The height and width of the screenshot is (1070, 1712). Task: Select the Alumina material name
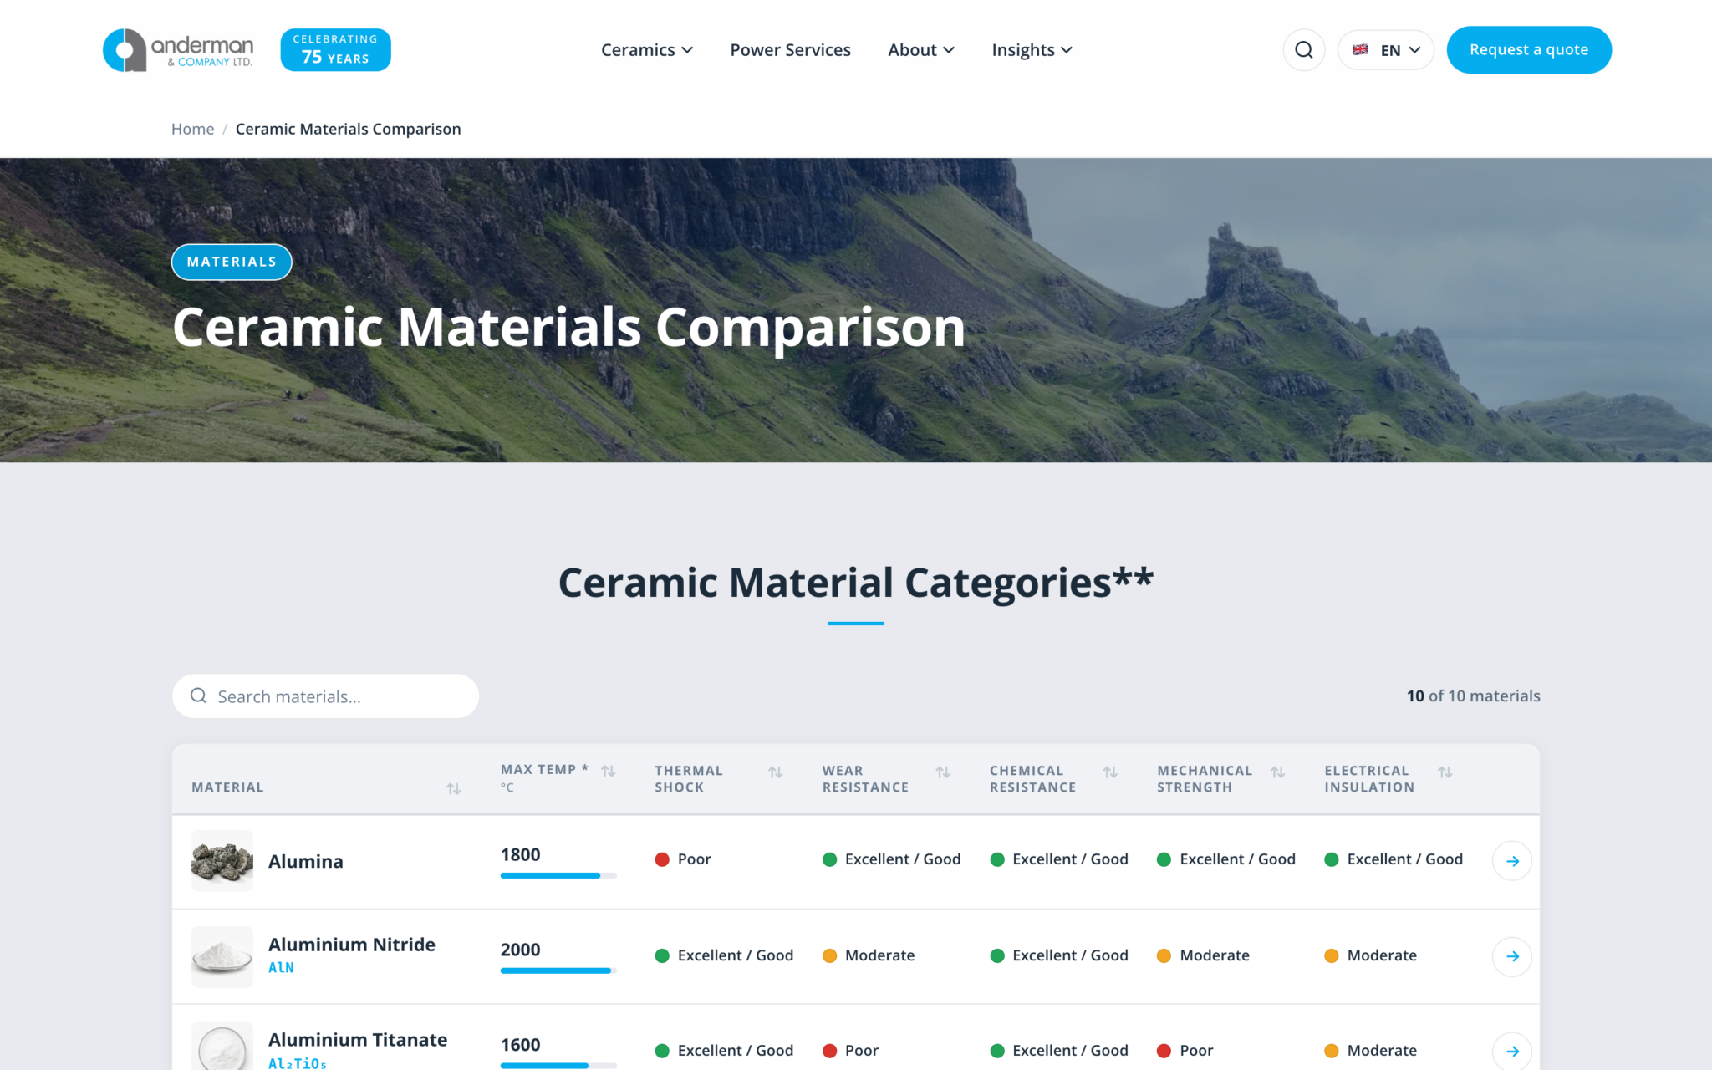pyautogui.click(x=306, y=861)
